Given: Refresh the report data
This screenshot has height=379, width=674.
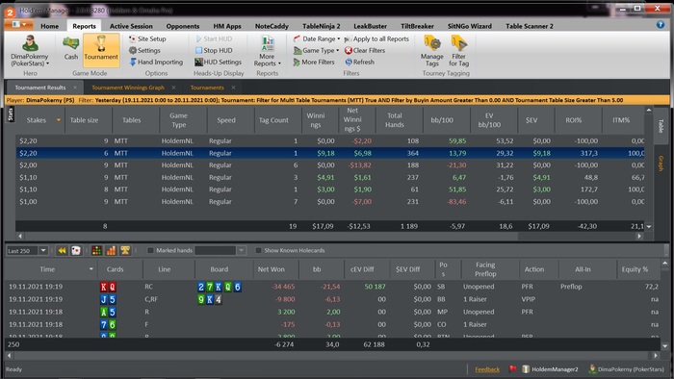Looking at the screenshot, I should coord(360,62).
